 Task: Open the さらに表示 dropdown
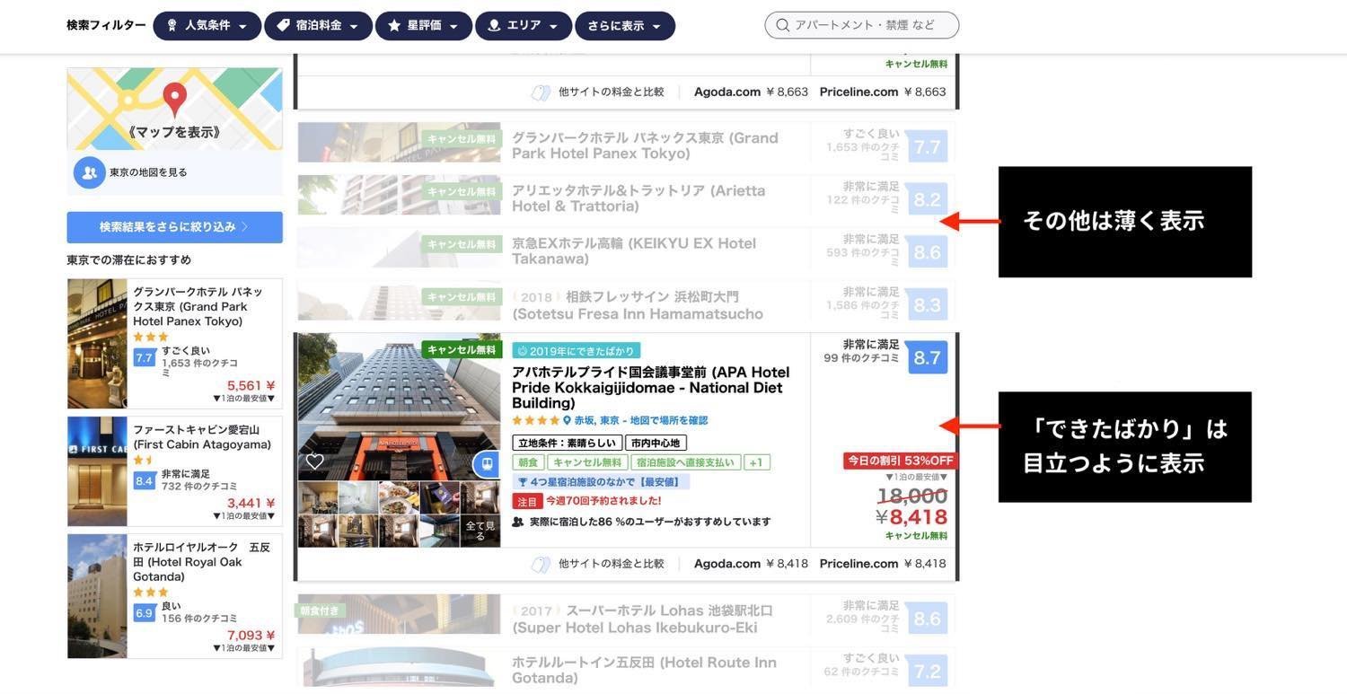coord(625,26)
